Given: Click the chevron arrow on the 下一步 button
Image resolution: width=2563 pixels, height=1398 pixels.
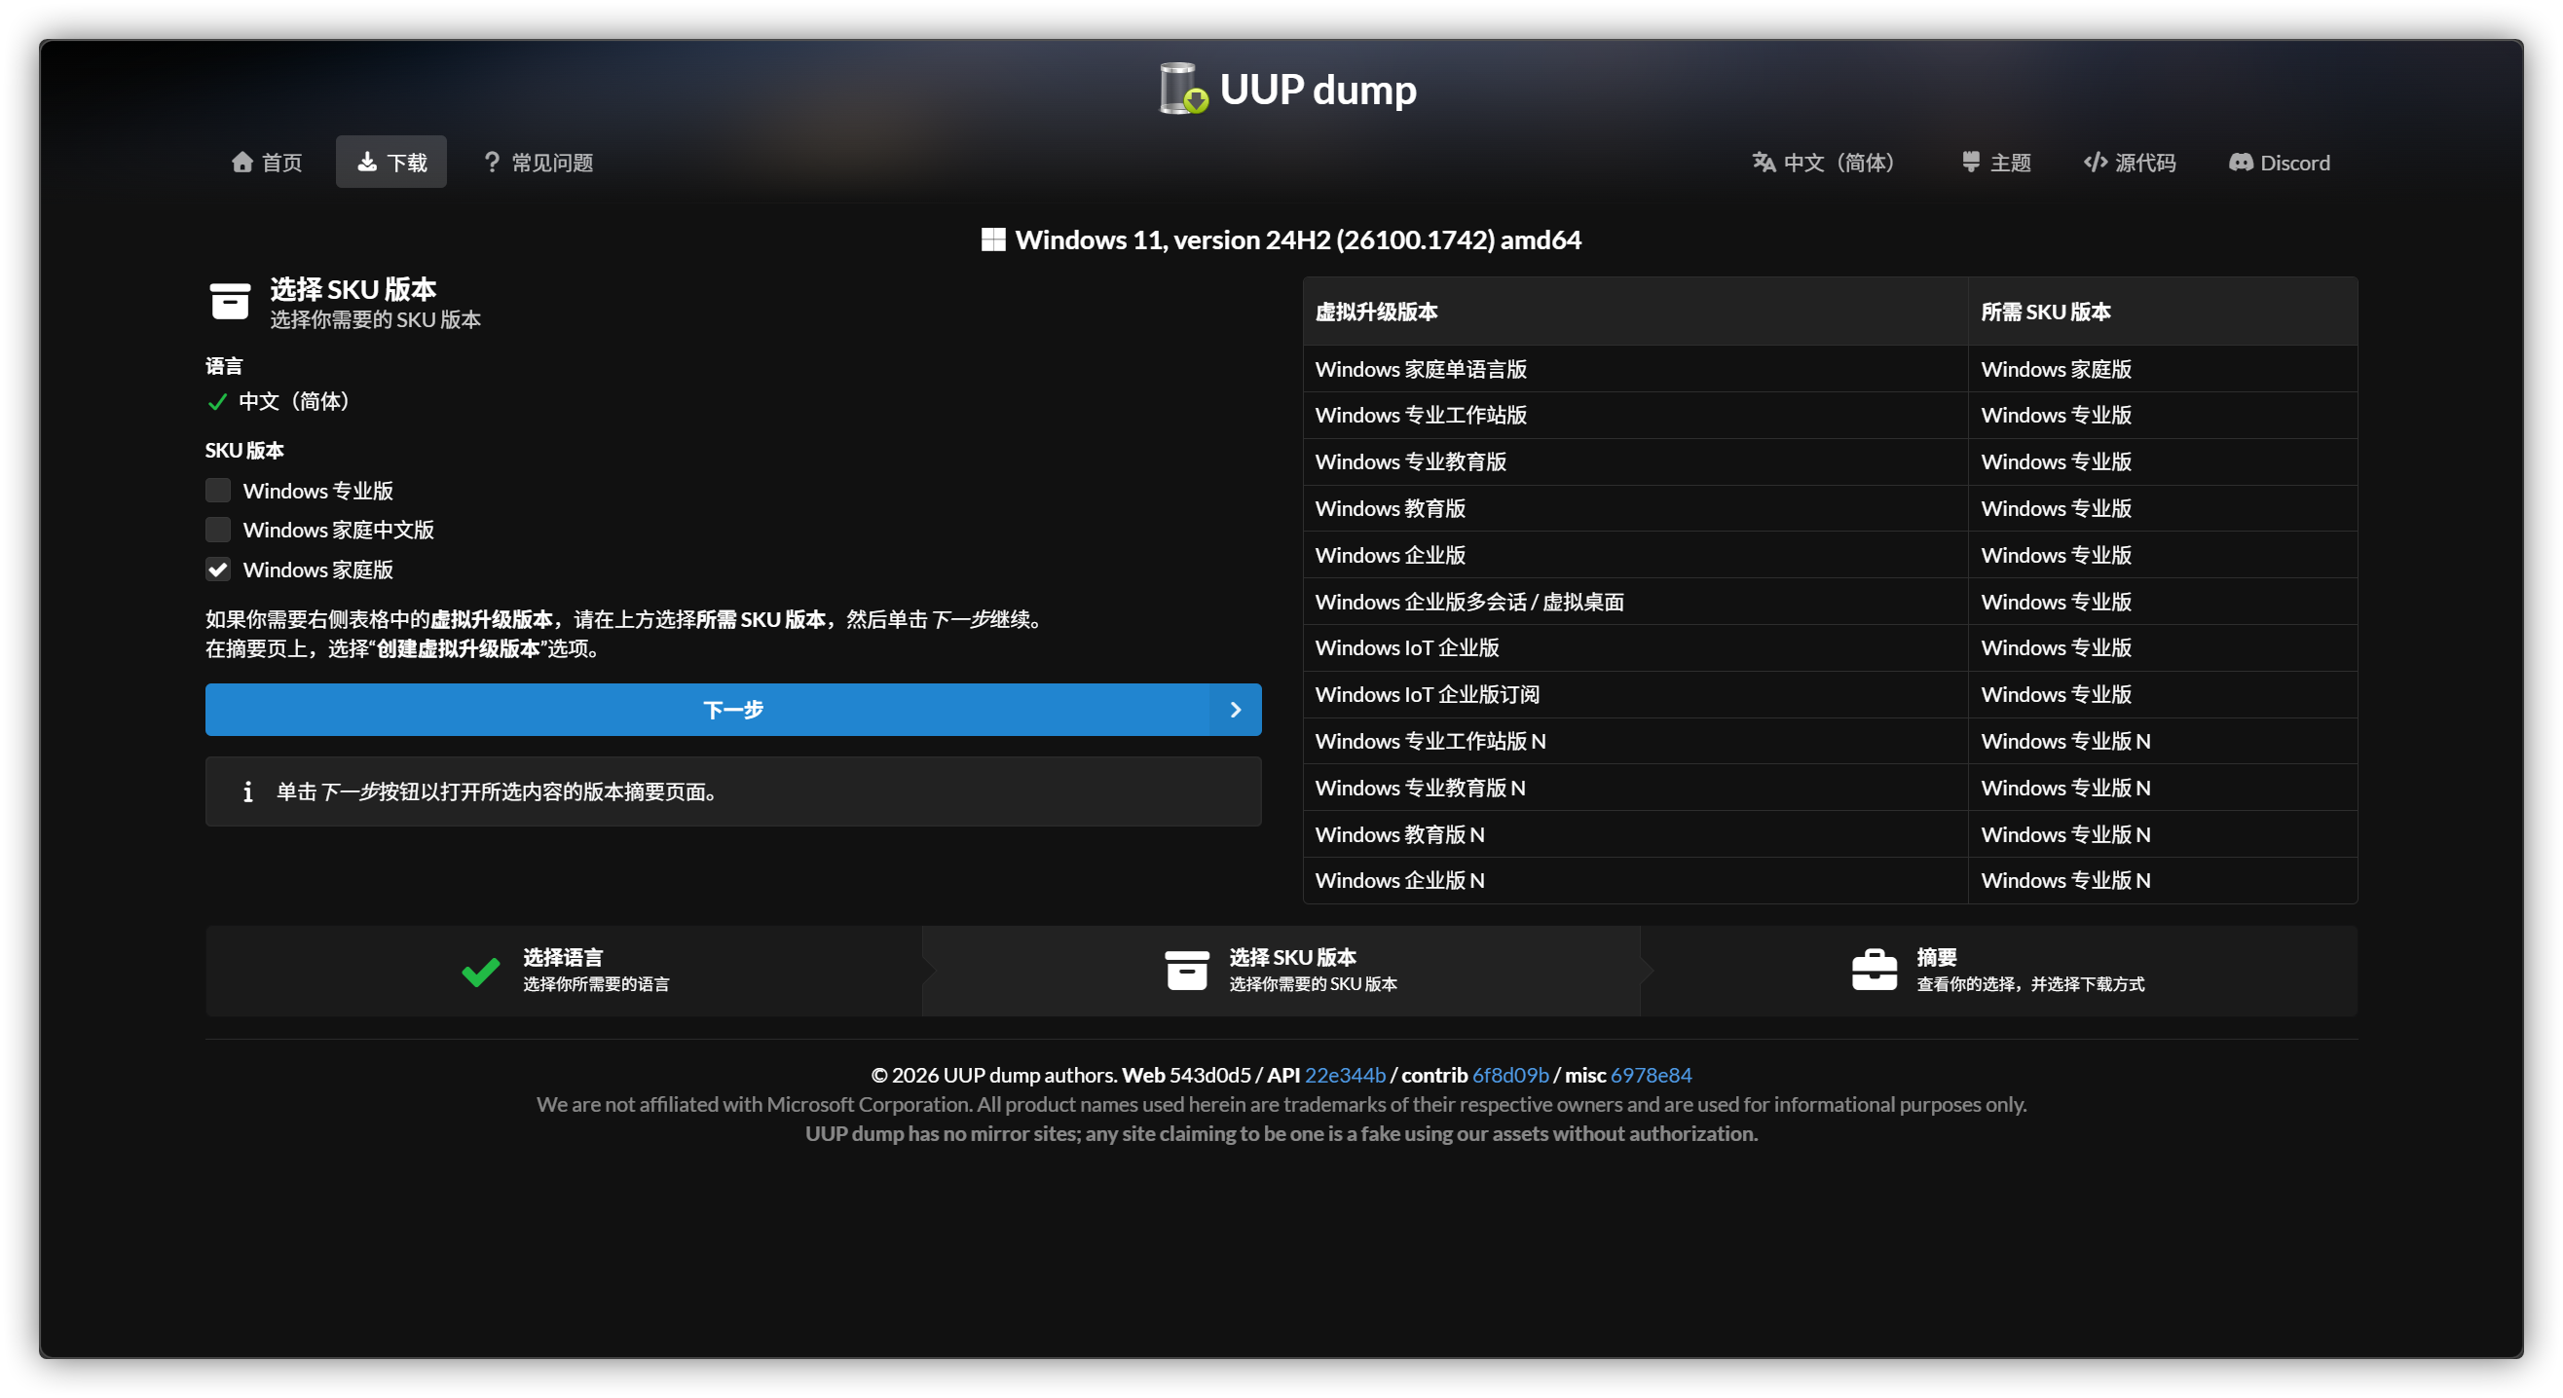Looking at the screenshot, I should click(x=1235, y=710).
